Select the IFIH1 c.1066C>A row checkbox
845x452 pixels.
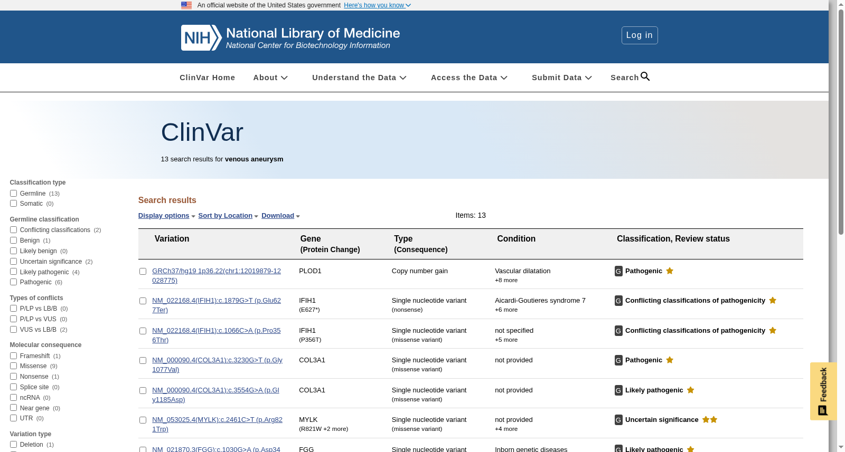143,331
